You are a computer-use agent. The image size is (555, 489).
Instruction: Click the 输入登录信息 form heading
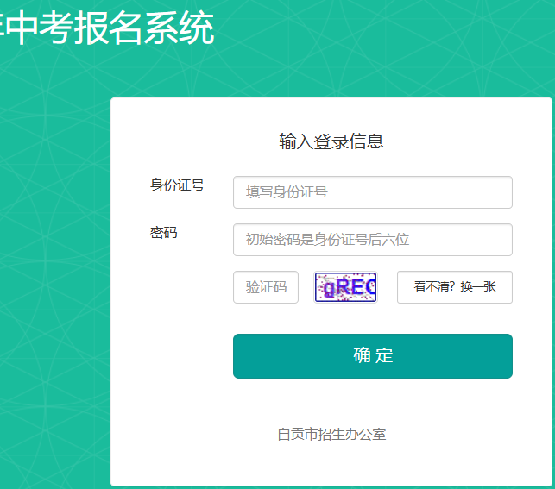click(331, 141)
